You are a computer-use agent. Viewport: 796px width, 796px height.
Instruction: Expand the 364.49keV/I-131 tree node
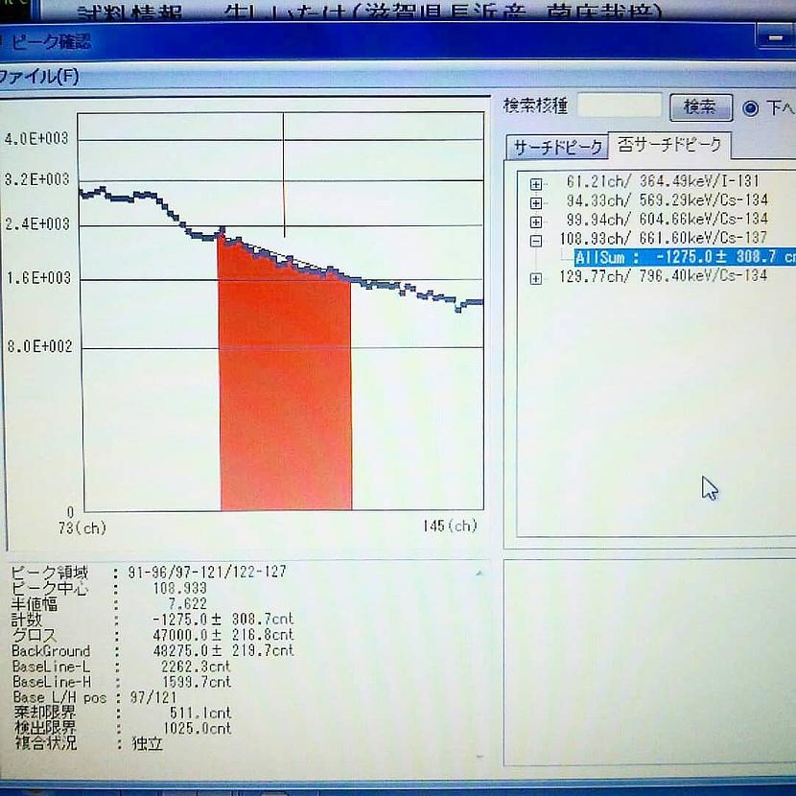point(536,184)
